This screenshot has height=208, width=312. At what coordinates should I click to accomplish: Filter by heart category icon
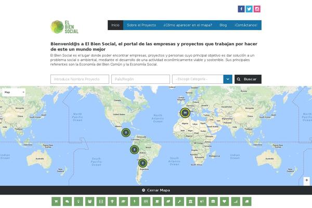point(225,201)
